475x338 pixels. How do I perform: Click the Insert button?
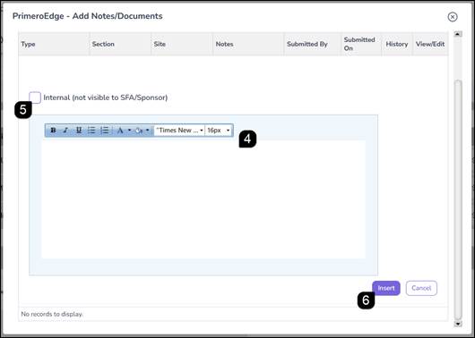(x=386, y=288)
